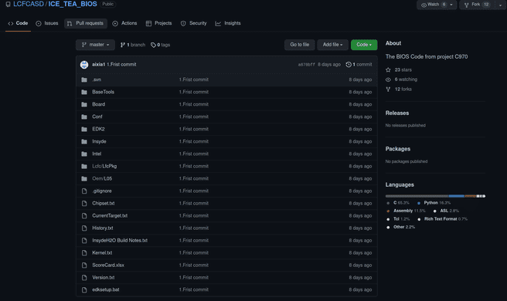
Task: Click the 1.Frist commit message beside aixia1
Action: 121,65
